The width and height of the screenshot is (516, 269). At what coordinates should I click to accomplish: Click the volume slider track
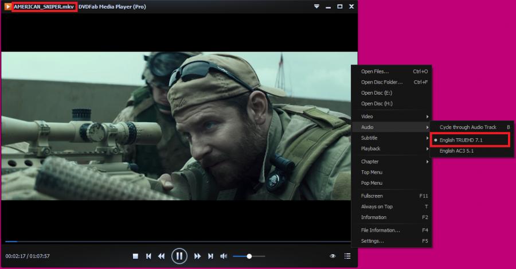pyautogui.click(x=257, y=256)
